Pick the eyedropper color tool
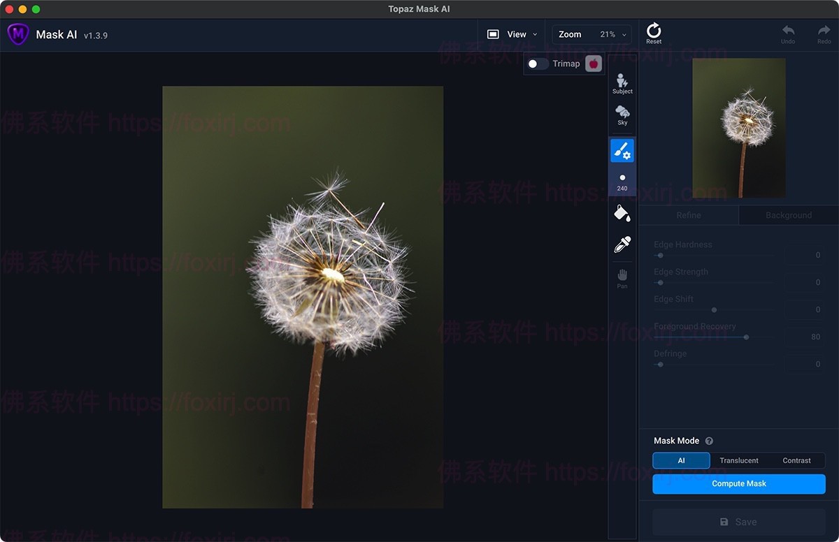The height and width of the screenshot is (542, 839). point(622,244)
